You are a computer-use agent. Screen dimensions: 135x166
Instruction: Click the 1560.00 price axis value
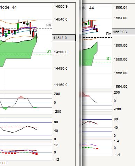(121, 46)
